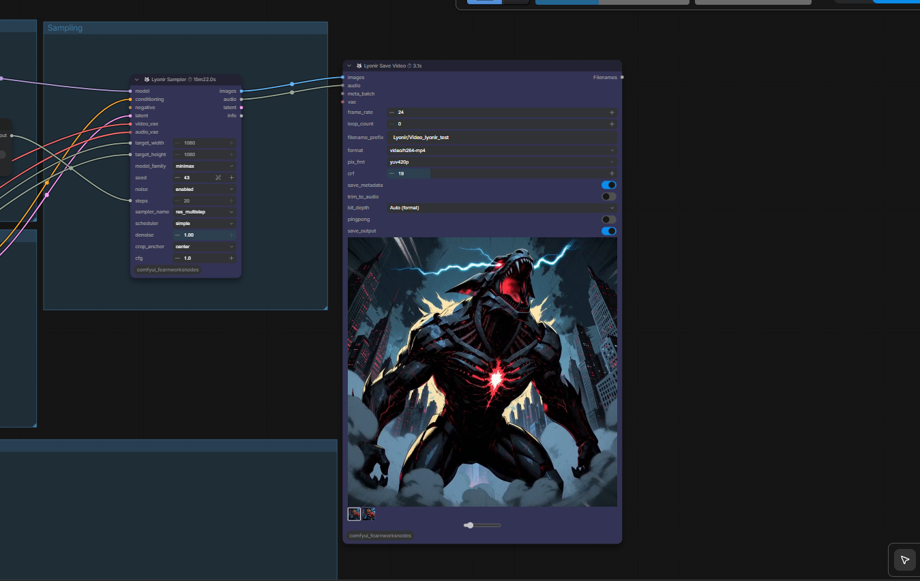Toggle the seed randomize shuffle icon
This screenshot has width=920, height=581.
218,177
